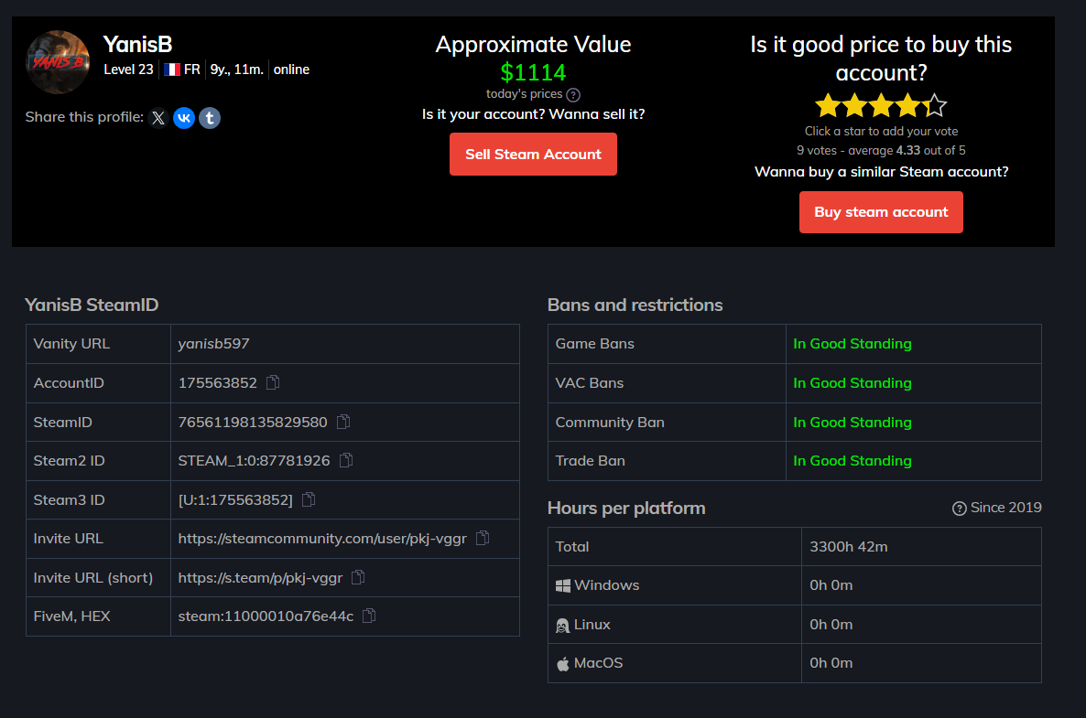1086x718 pixels.
Task: Copy the Steam3 ID value
Action: (x=309, y=499)
